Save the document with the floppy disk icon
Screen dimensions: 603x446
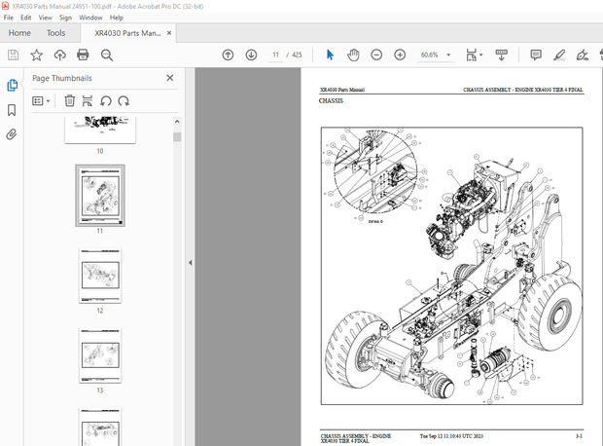click(x=13, y=56)
